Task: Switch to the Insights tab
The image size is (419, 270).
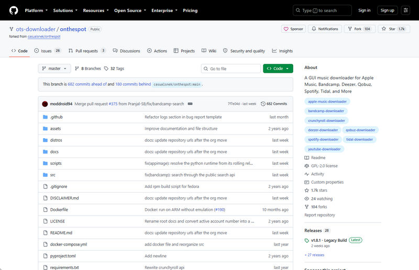Action: (x=282, y=51)
